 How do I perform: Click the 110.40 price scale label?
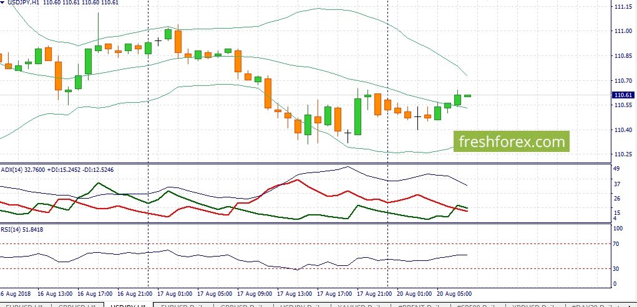623,130
